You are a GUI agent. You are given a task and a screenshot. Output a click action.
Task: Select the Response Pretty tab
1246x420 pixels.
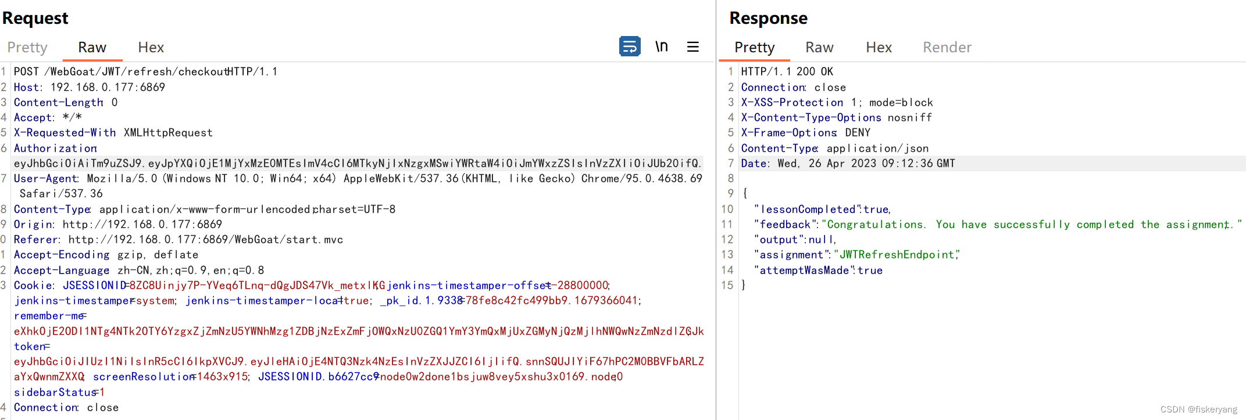pos(755,47)
